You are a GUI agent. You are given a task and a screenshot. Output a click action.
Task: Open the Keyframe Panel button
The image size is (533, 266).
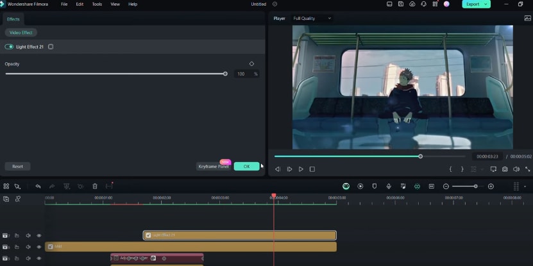[214, 167]
